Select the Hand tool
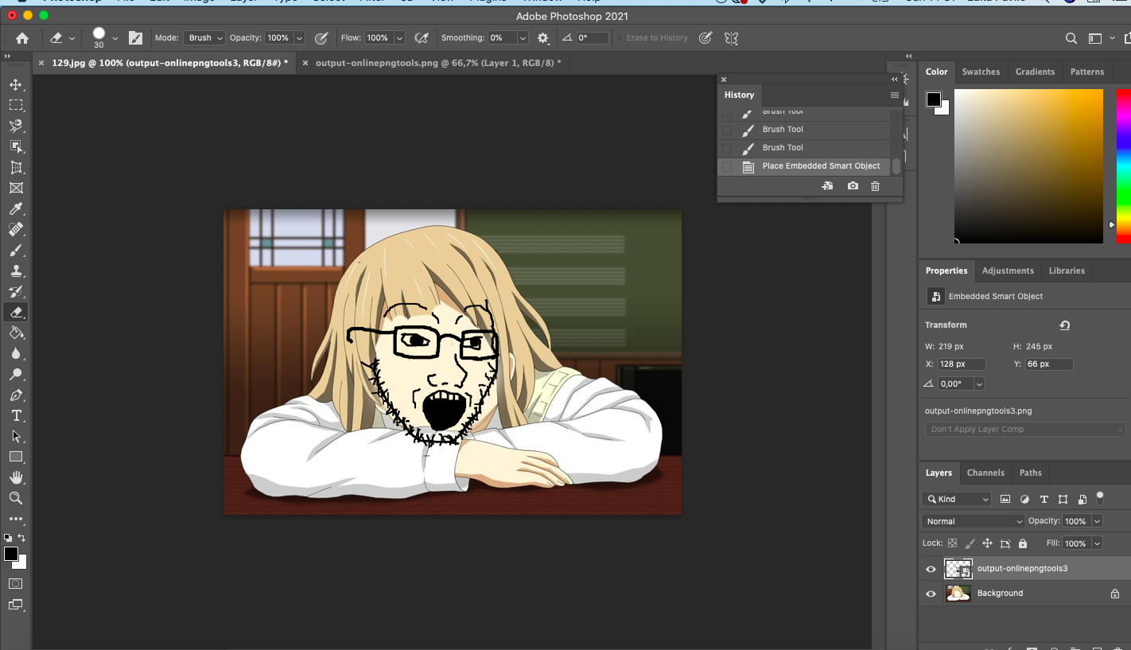The width and height of the screenshot is (1131, 650). [16, 477]
